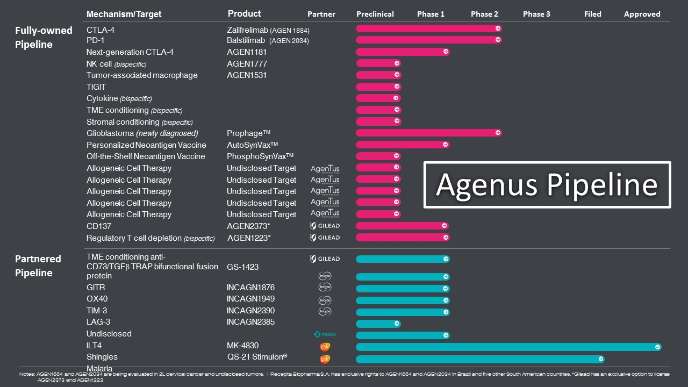Click the PhosphoSynVax product name
This screenshot has height=387, width=688.
pyautogui.click(x=260, y=156)
